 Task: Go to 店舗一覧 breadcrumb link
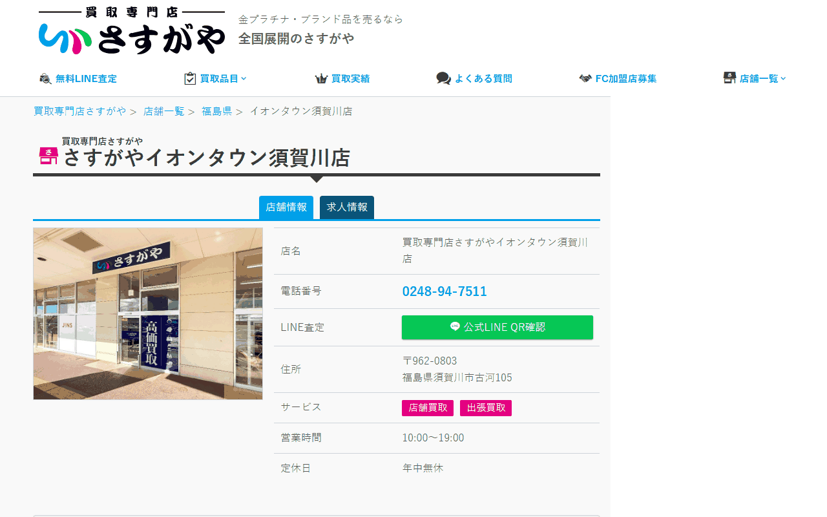[x=164, y=111]
